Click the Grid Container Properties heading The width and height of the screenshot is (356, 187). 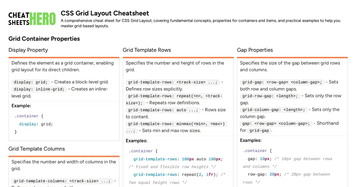pyautogui.click(x=44, y=39)
